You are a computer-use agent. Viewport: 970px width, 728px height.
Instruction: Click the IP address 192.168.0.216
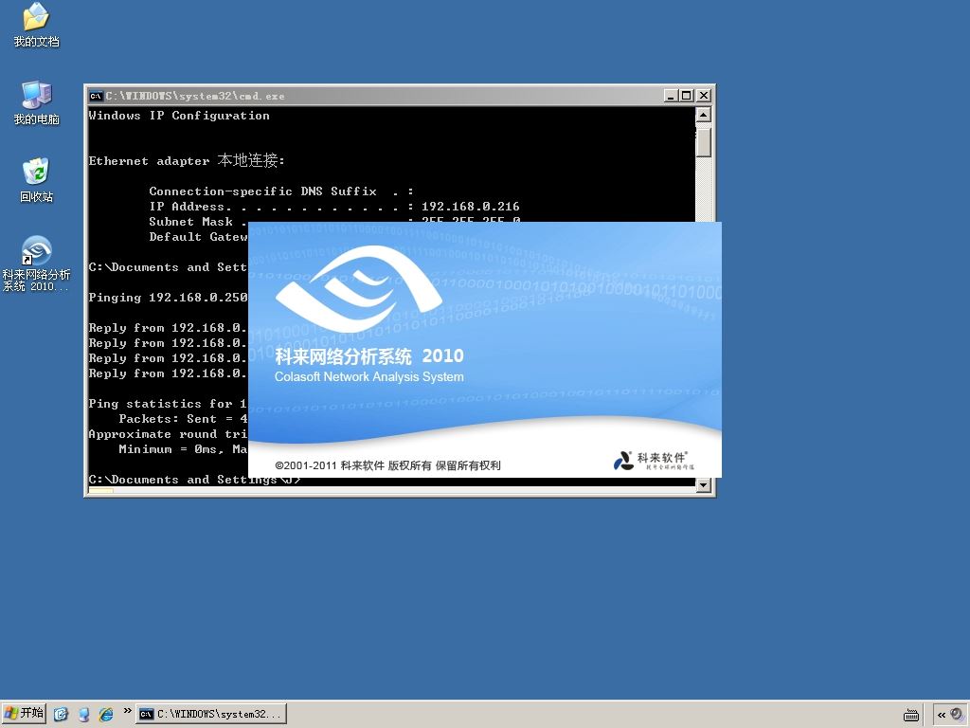(x=470, y=207)
